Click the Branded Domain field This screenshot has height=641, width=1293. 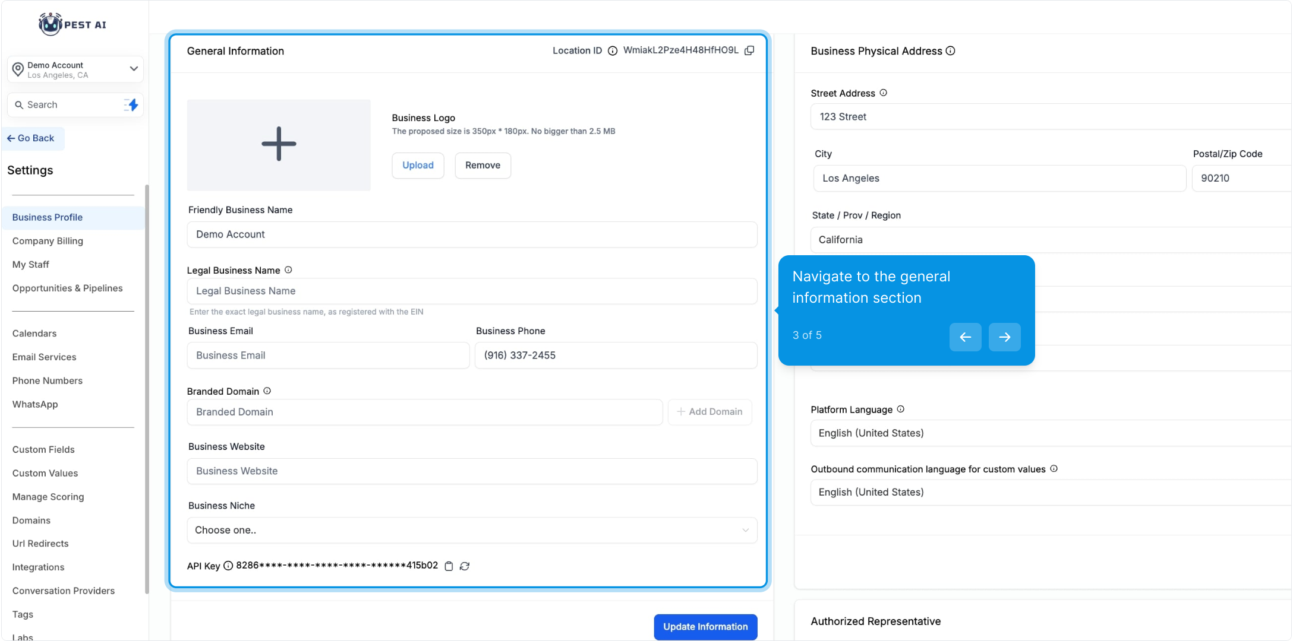coord(425,412)
